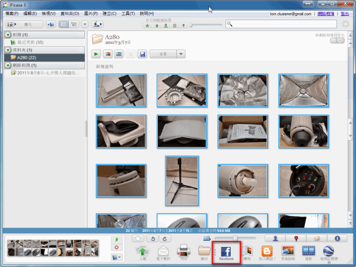This screenshot has height=267, width=356.
Task: Toggle the places pin pane button
Action: (x=295, y=238)
